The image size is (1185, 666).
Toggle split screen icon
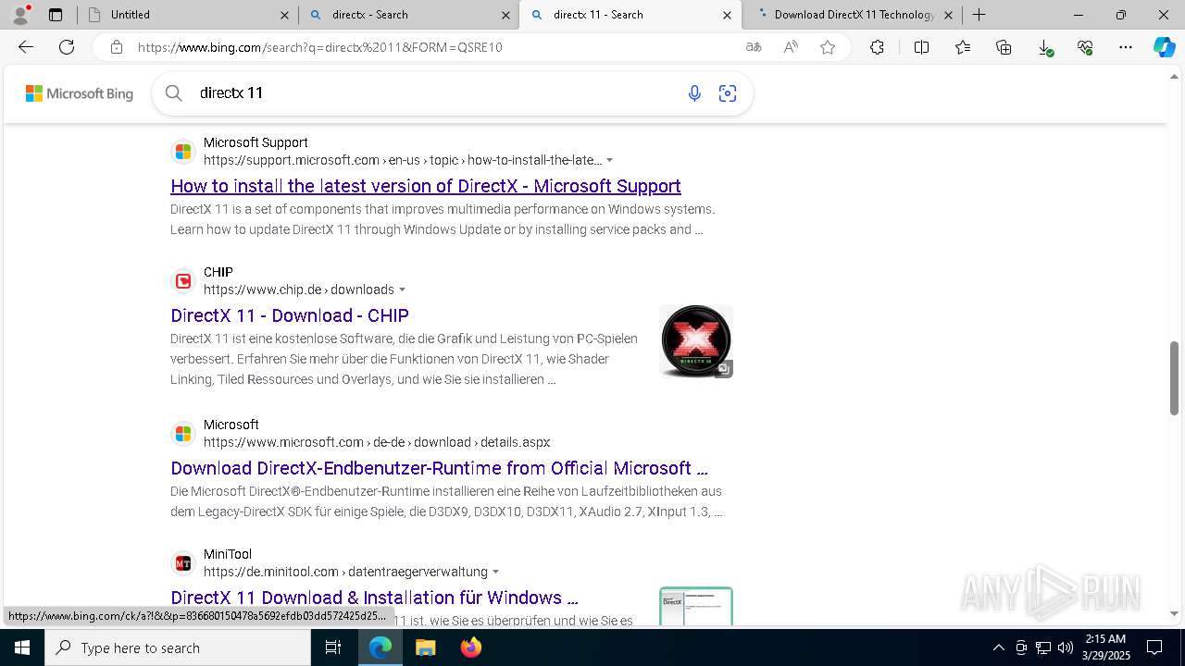pyautogui.click(x=921, y=47)
